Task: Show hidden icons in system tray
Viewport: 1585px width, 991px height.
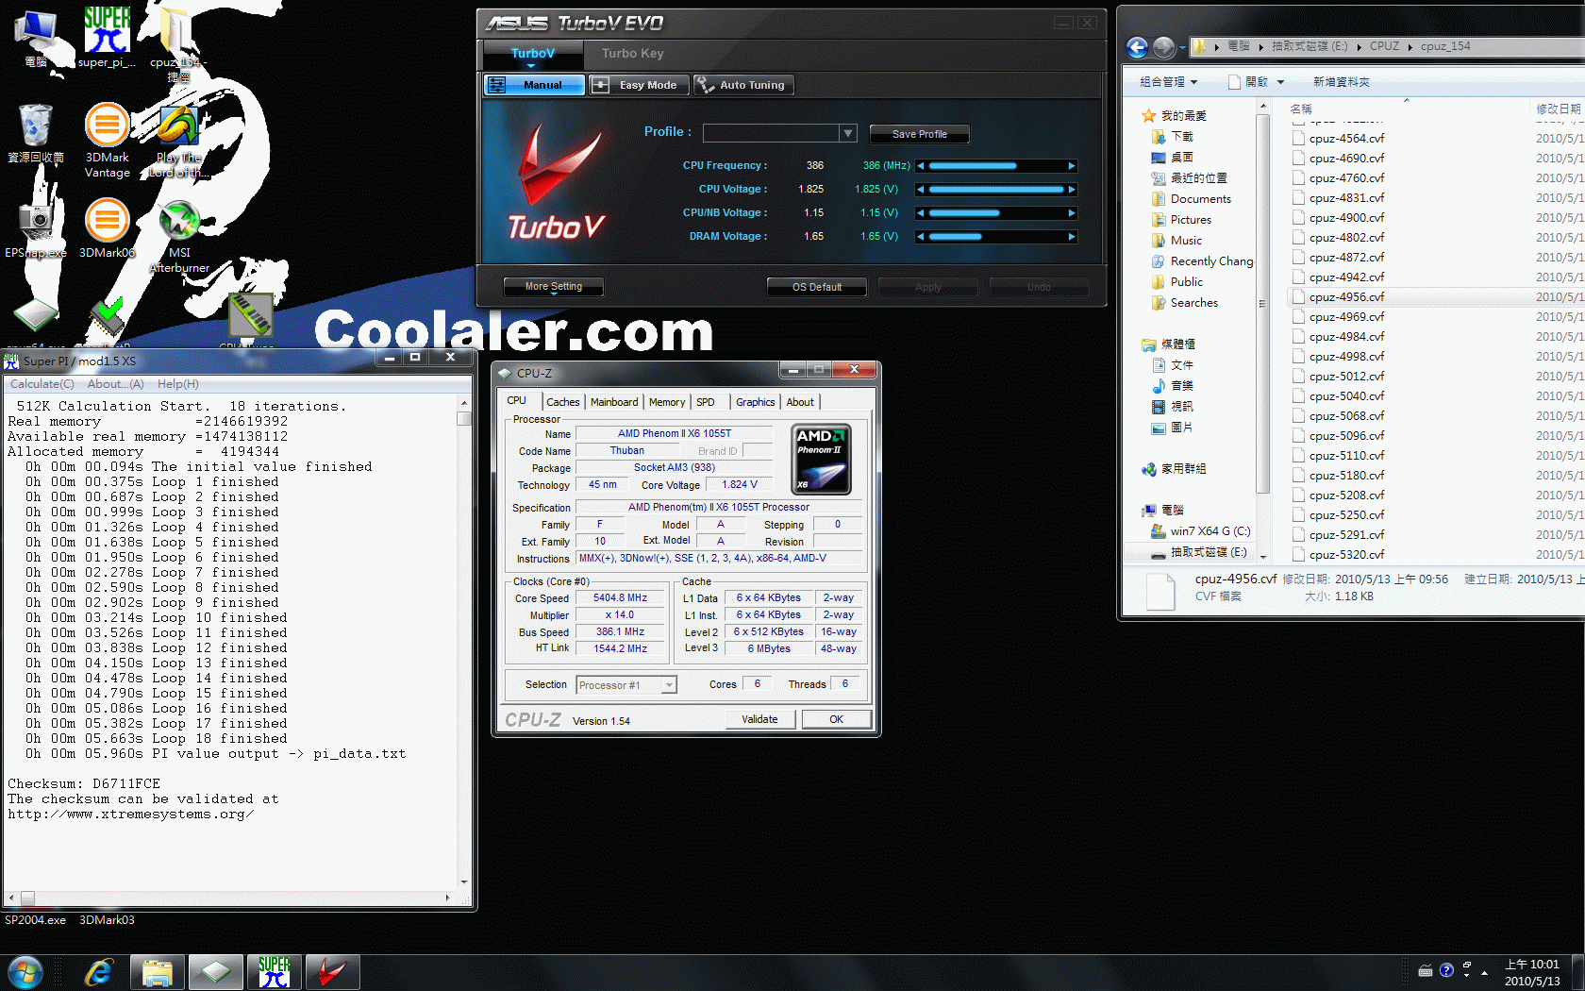Action: tap(1484, 972)
